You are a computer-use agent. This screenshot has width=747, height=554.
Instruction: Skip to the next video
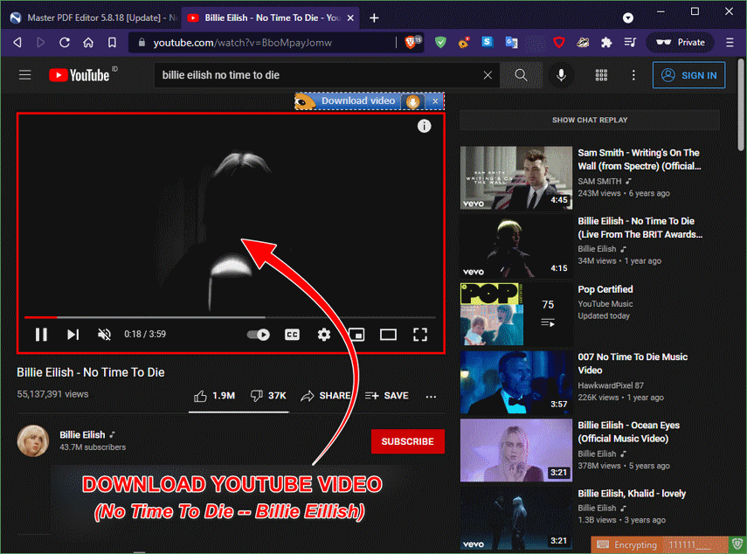(x=73, y=335)
